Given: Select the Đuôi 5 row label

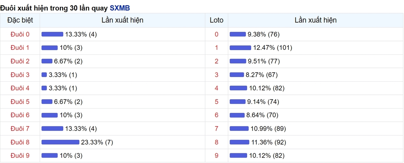Looking at the screenshot, I should pyautogui.click(x=20, y=101).
